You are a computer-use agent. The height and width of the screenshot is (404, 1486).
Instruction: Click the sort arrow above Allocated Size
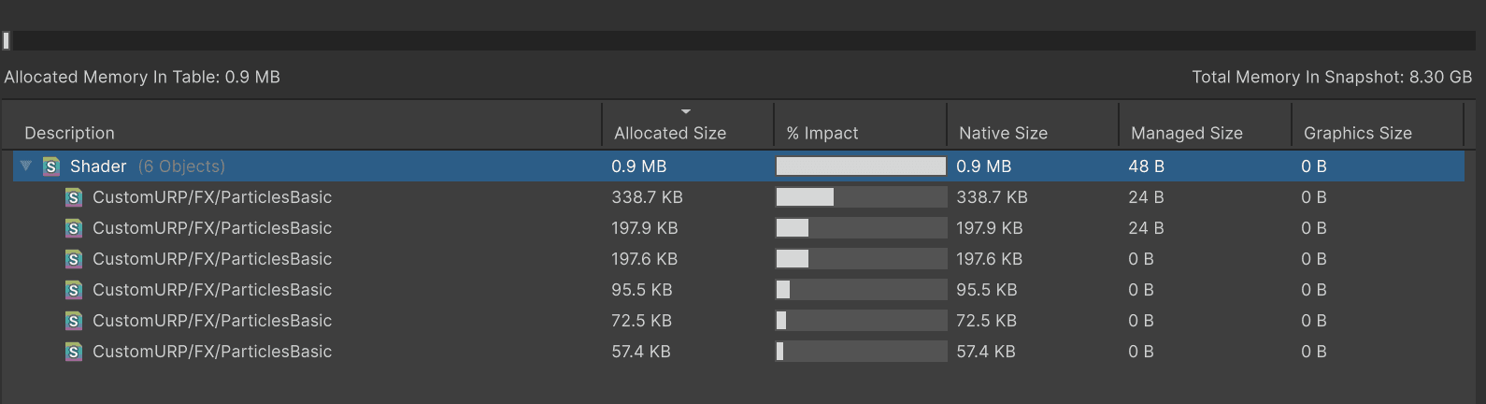(x=686, y=111)
